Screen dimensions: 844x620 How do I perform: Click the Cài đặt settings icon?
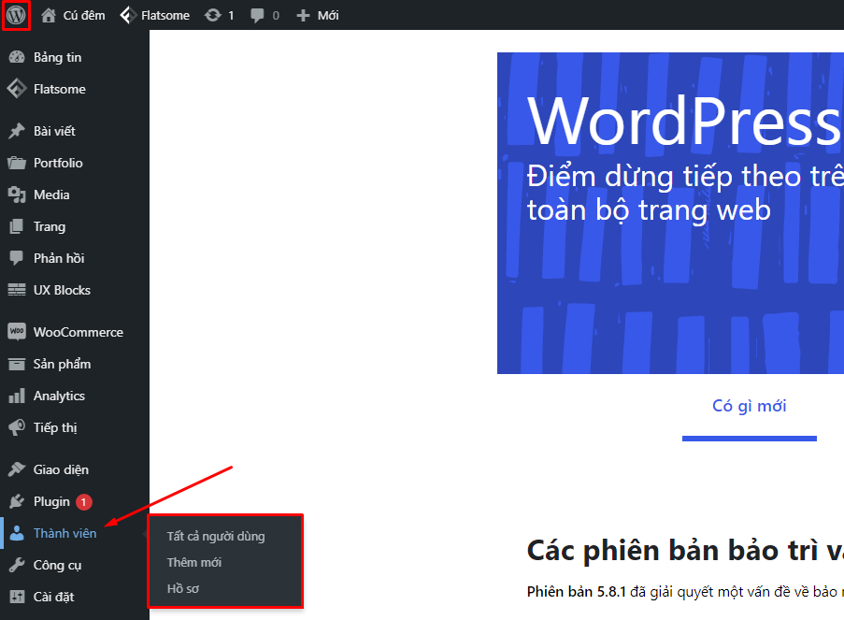tap(17, 597)
